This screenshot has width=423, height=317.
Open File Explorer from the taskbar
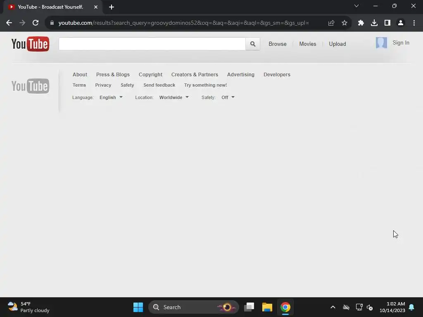pyautogui.click(x=267, y=307)
